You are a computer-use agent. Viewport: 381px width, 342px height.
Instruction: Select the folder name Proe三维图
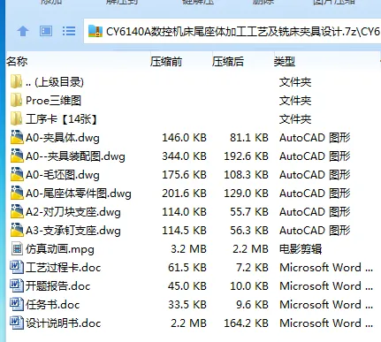click(53, 101)
